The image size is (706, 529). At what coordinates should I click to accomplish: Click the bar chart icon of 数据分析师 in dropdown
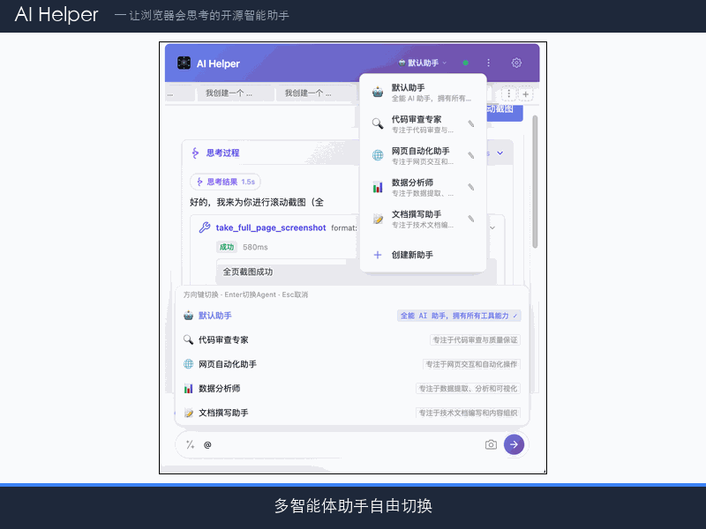coord(378,187)
